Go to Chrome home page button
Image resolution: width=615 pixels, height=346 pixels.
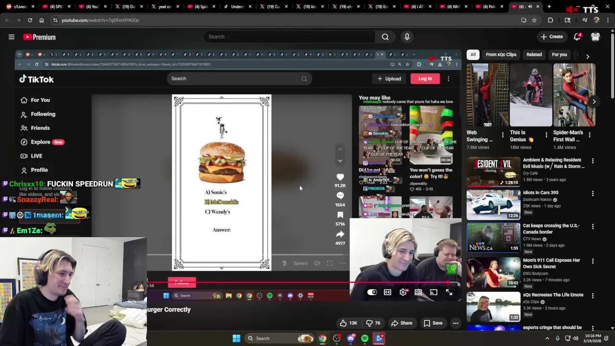(41, 20)
